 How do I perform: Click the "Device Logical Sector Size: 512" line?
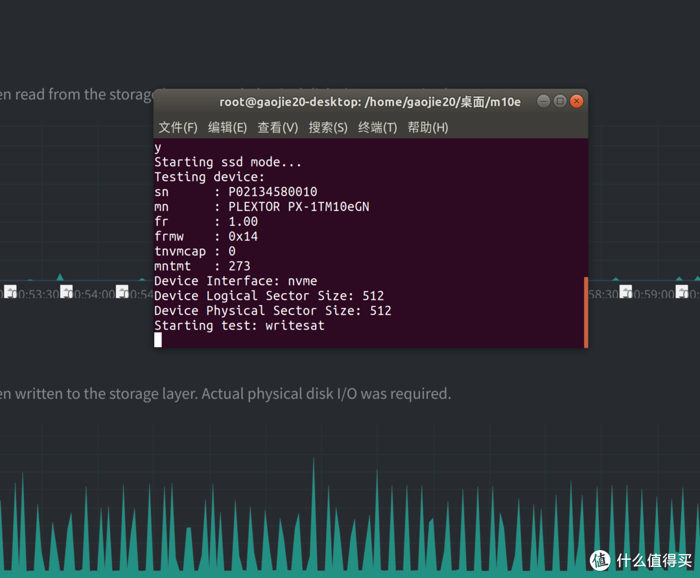point(269,296)
